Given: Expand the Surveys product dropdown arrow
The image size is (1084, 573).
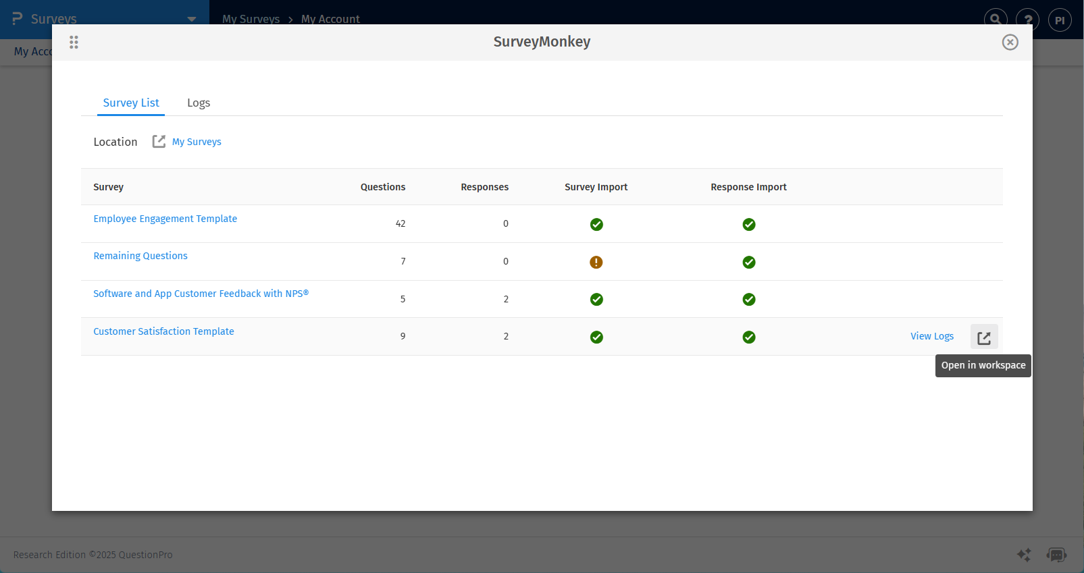Looking at the screenshot, I should pyautogui.click(x=192, y=19).
